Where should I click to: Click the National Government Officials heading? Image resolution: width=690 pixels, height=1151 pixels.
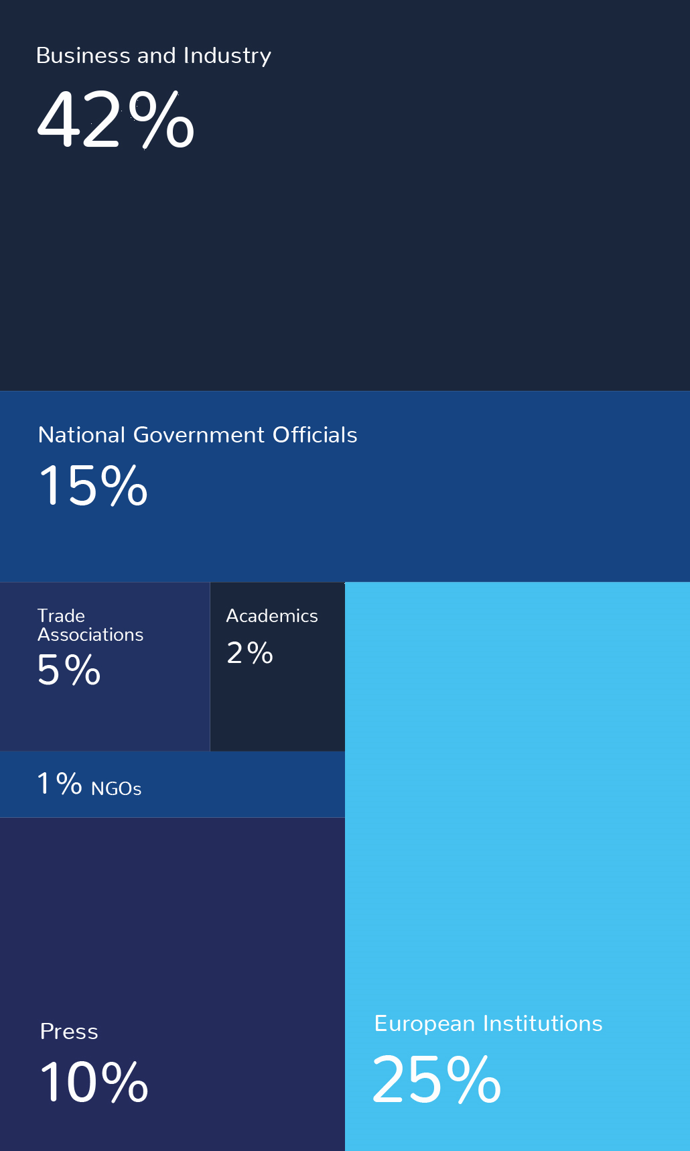tap(198, 435)
